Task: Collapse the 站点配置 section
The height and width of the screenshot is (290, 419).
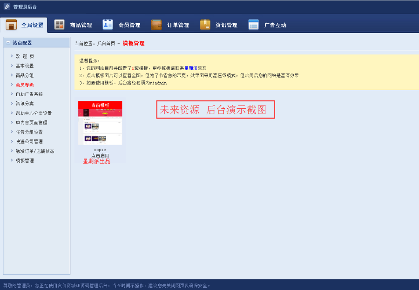Action: [8, 42]
